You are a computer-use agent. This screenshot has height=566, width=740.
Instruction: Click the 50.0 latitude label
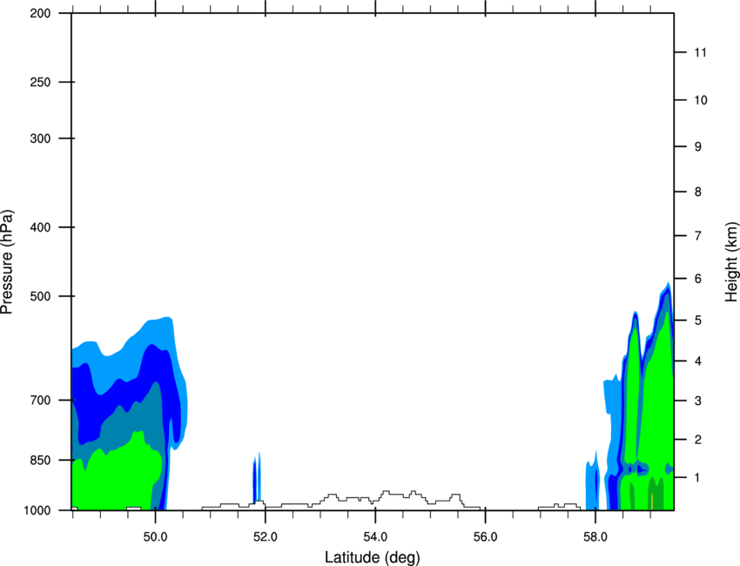(155, 537)
